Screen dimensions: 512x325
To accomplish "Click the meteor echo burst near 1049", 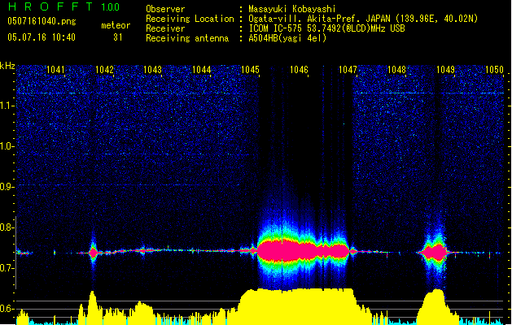I will 435,252.
